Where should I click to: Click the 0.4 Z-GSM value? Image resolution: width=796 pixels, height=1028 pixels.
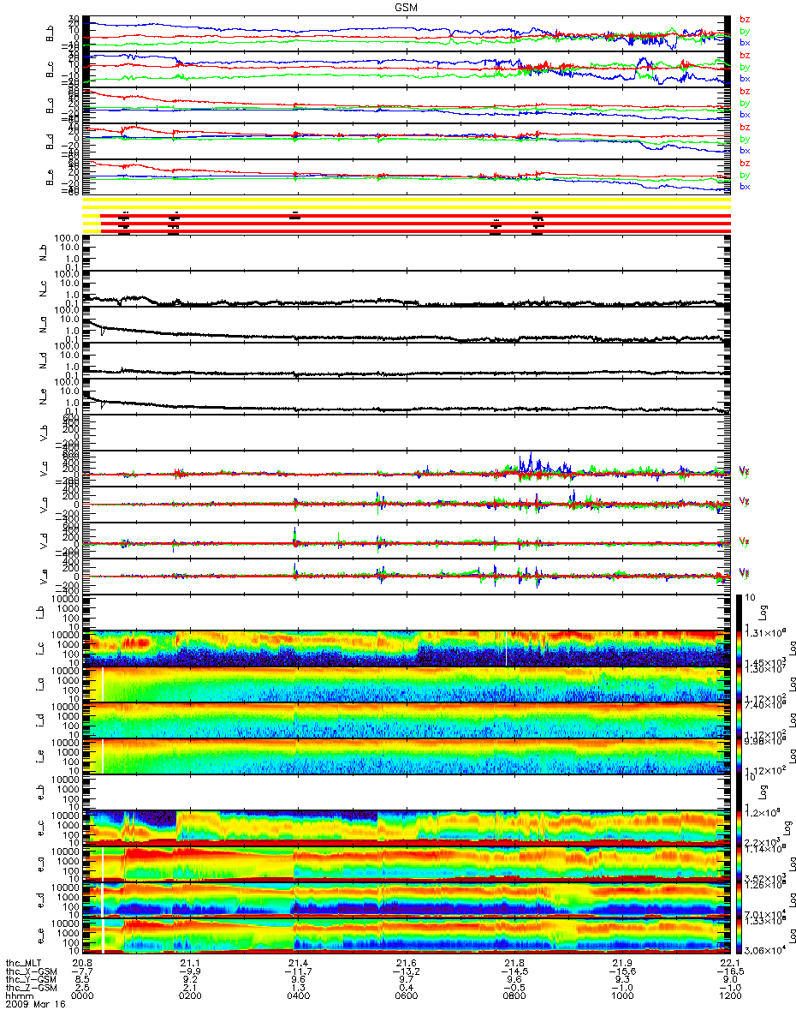[x=406, y=989]
